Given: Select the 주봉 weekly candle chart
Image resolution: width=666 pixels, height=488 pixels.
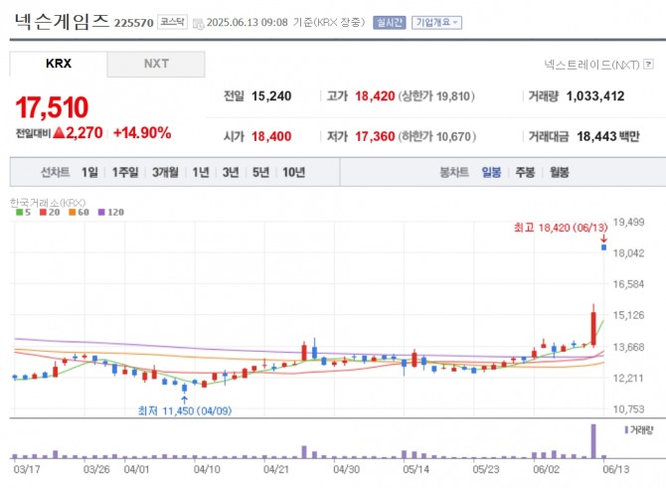Looking at the screenshot, I should coord(525,172).
